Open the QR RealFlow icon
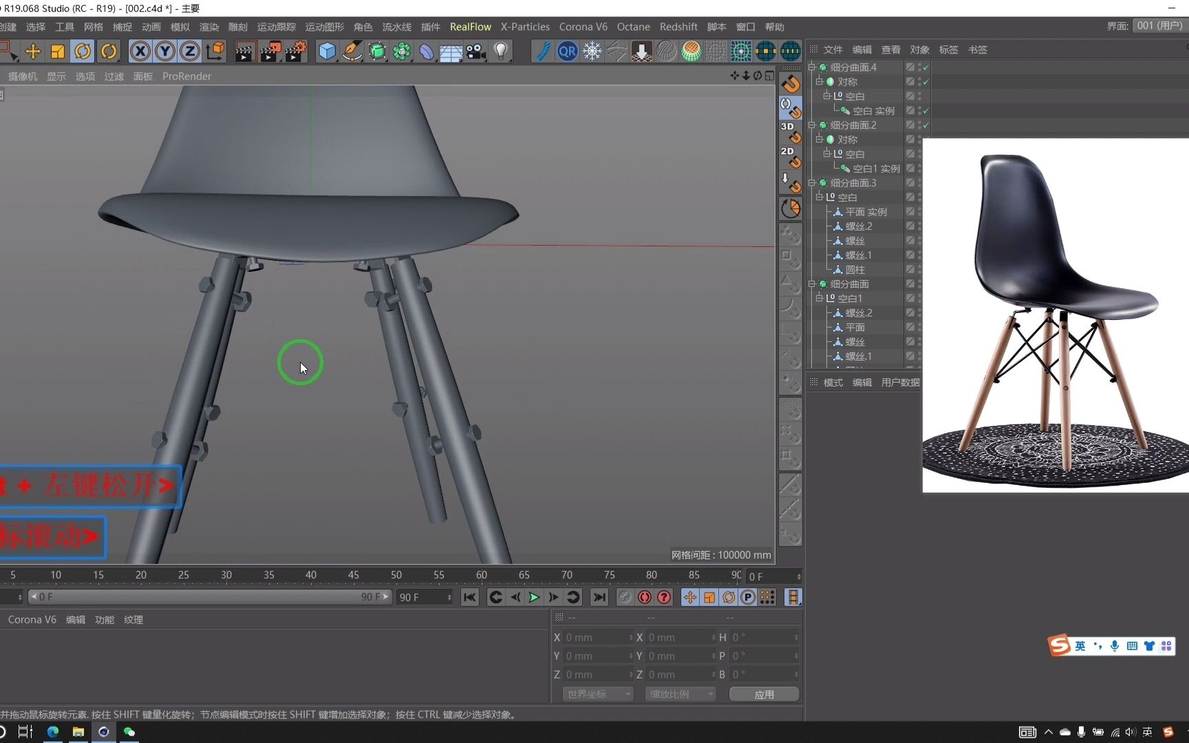Screen dimensions: 1189x743 [x=567, y=51]
